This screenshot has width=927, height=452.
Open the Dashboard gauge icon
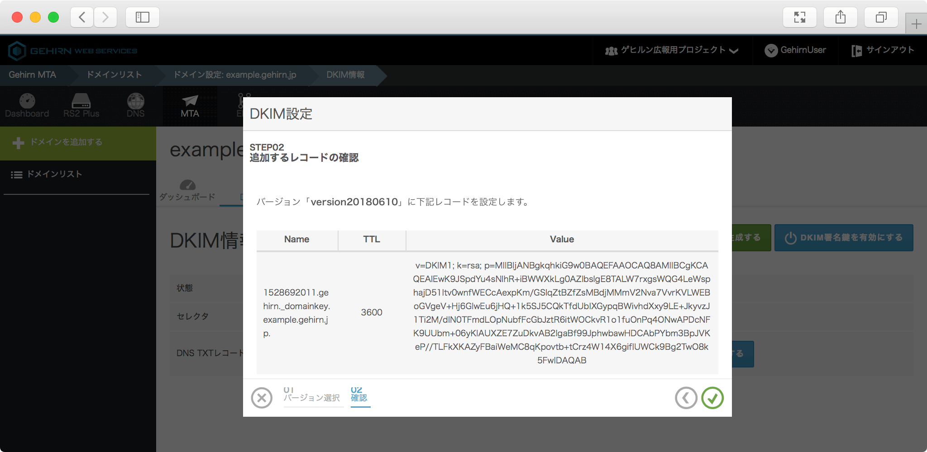(x=27, y=106)
